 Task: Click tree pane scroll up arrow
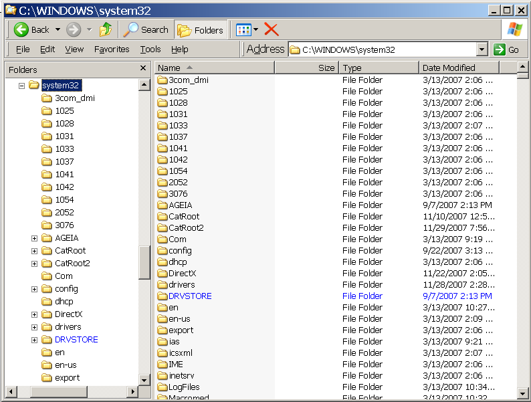coord(144,85)
